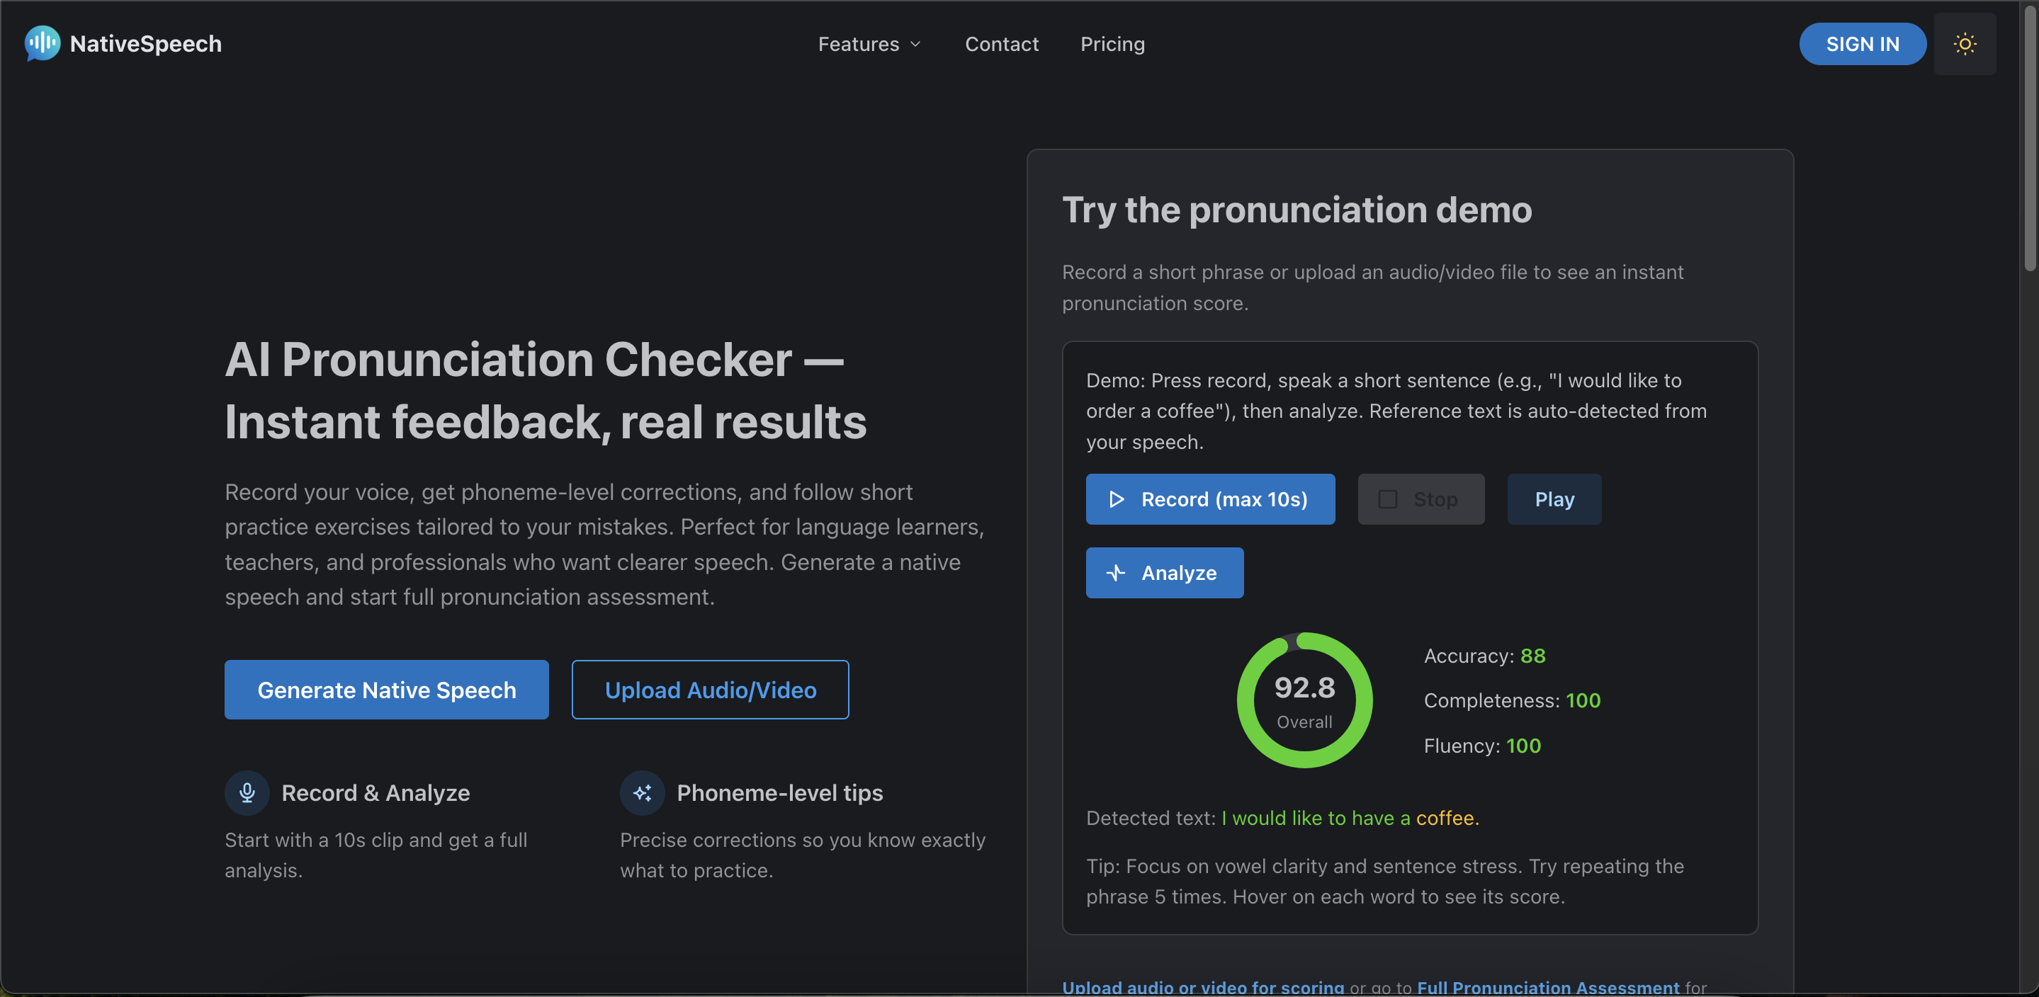Click the NativeSpeech logo icon
Viewport: 2039px width, 997px height.
[x=40, y=43]
